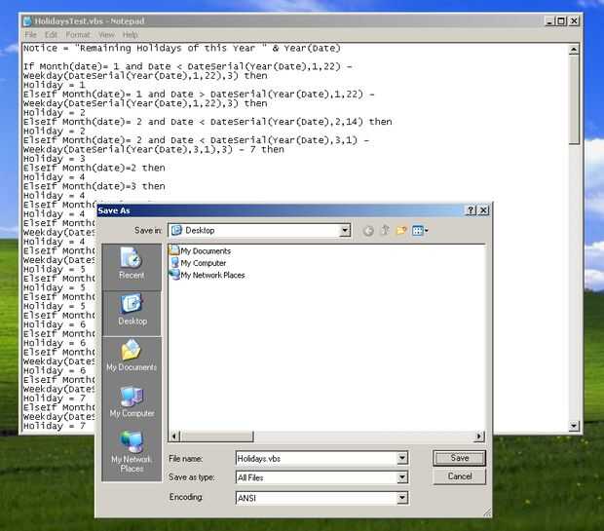The height and width of the screenshot is (531, 604).
Task: Click Notepad scrollbar down arrow
Action: coord(574,426)
